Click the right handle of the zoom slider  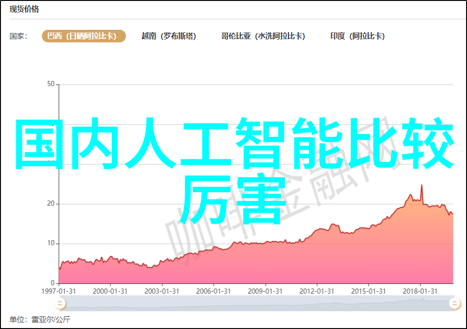pyautogui.click(x=454, y=304)
